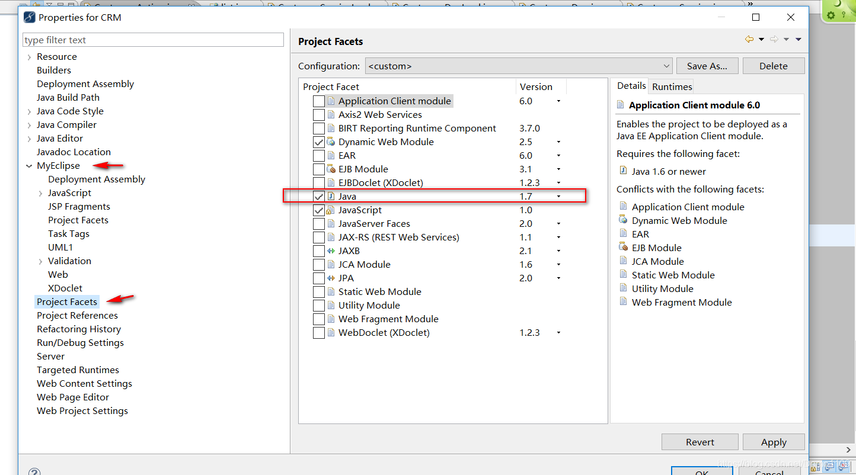Click the OK button
Screen dimensions: 856x475
click(702, 471)
